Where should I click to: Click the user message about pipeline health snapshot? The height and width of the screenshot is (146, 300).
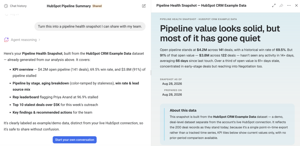coord(90,27)
